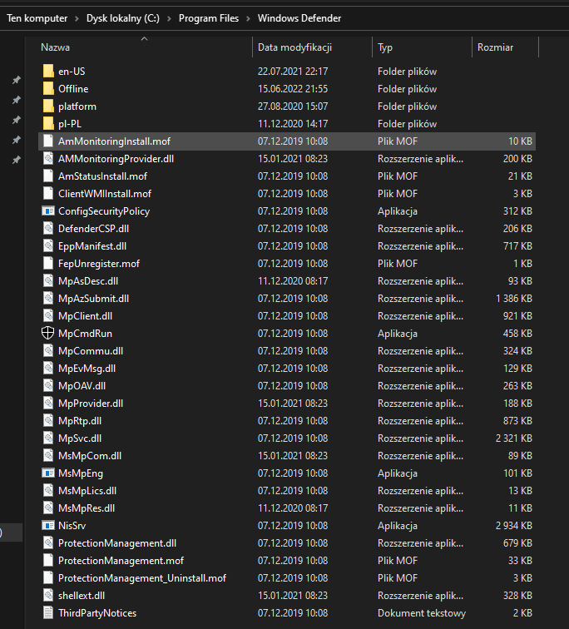
Task: Go to Ten komputer in the breadcrumb
Action: 37,18
